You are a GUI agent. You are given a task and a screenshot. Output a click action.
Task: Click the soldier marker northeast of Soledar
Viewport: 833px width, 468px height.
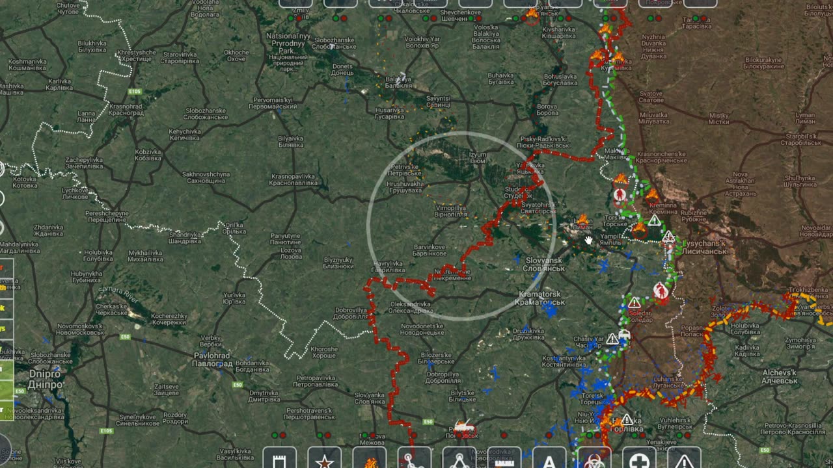pos(661,291)
